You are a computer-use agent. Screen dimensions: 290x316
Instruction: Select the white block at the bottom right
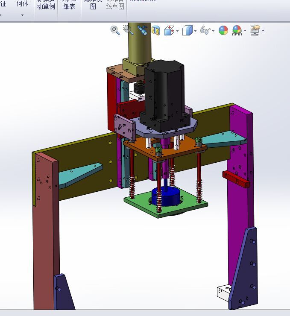(223, 293)
